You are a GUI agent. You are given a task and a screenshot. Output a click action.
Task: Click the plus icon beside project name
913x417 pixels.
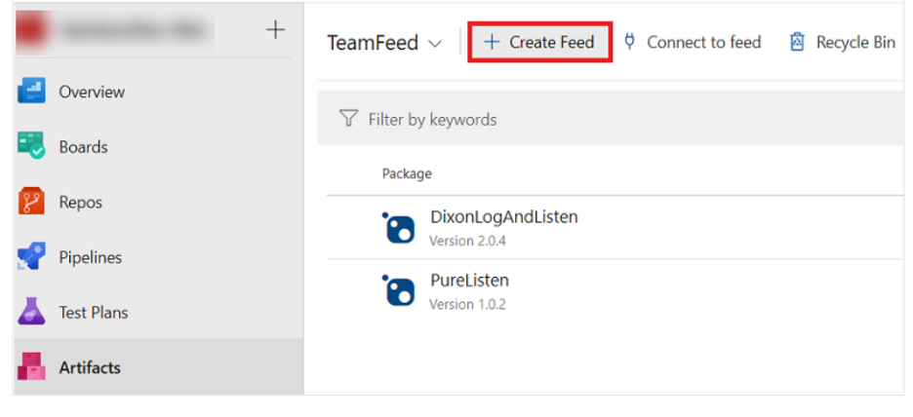click(276, 30)
